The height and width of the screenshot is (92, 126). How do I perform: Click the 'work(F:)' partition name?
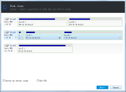point(73,22)
